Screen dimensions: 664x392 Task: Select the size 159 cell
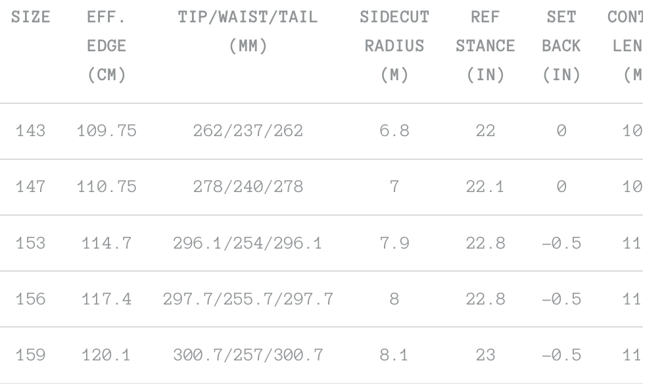pos(30,356)
